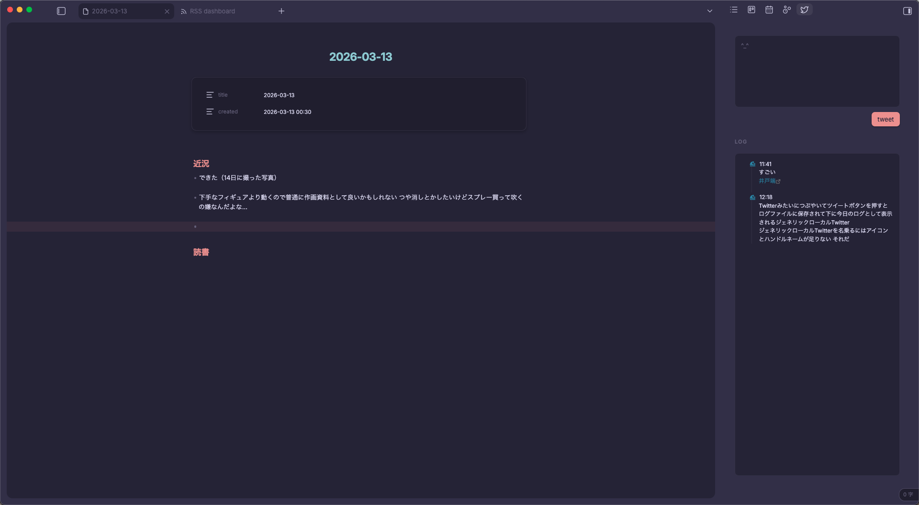Click the title property icon
The image size is (919, 505).
click(210, 95)
